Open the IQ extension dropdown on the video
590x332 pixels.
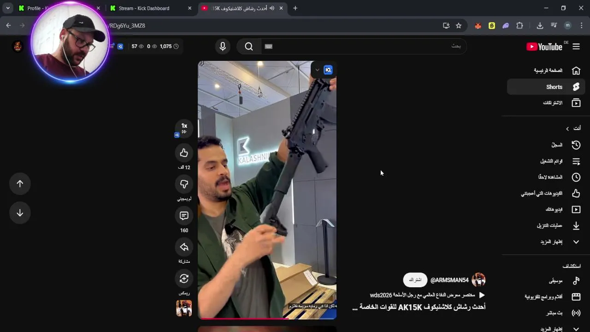(x=317, y=70)
